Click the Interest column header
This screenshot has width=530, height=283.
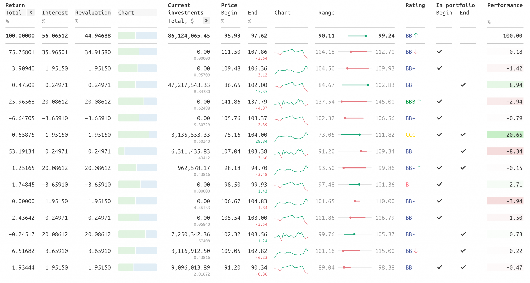pyautogui.click(x=55, y=13)
